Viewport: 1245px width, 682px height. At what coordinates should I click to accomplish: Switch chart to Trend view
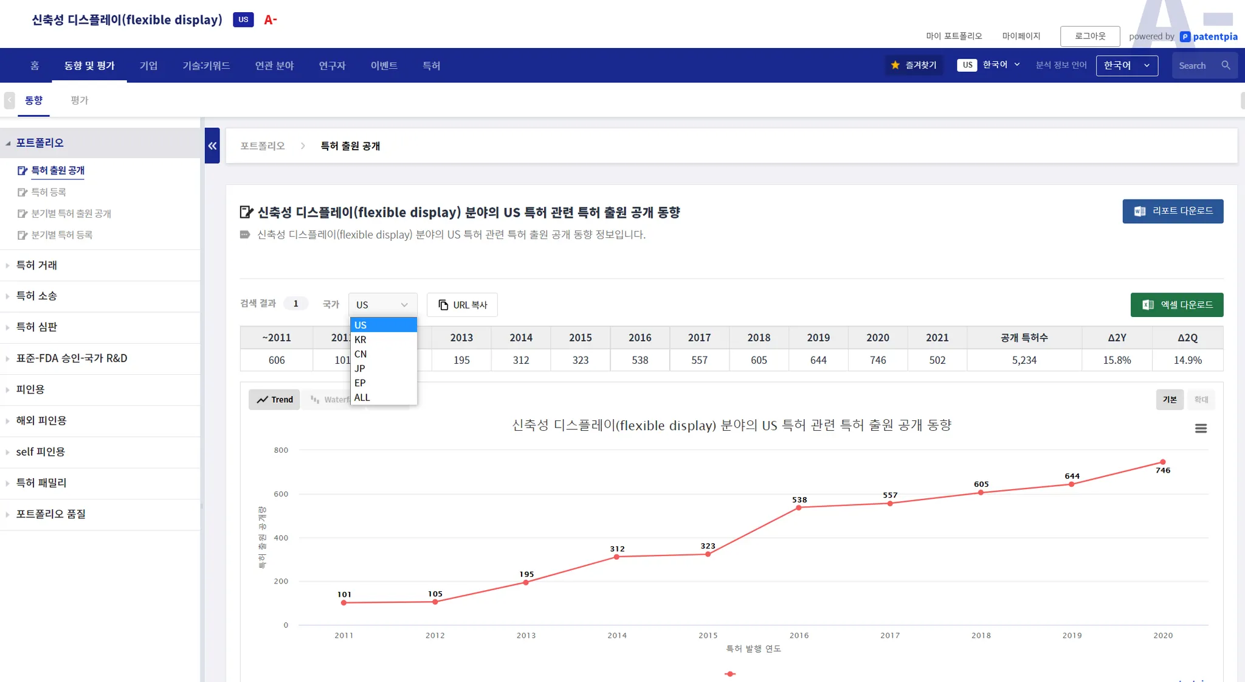[275, 400]
